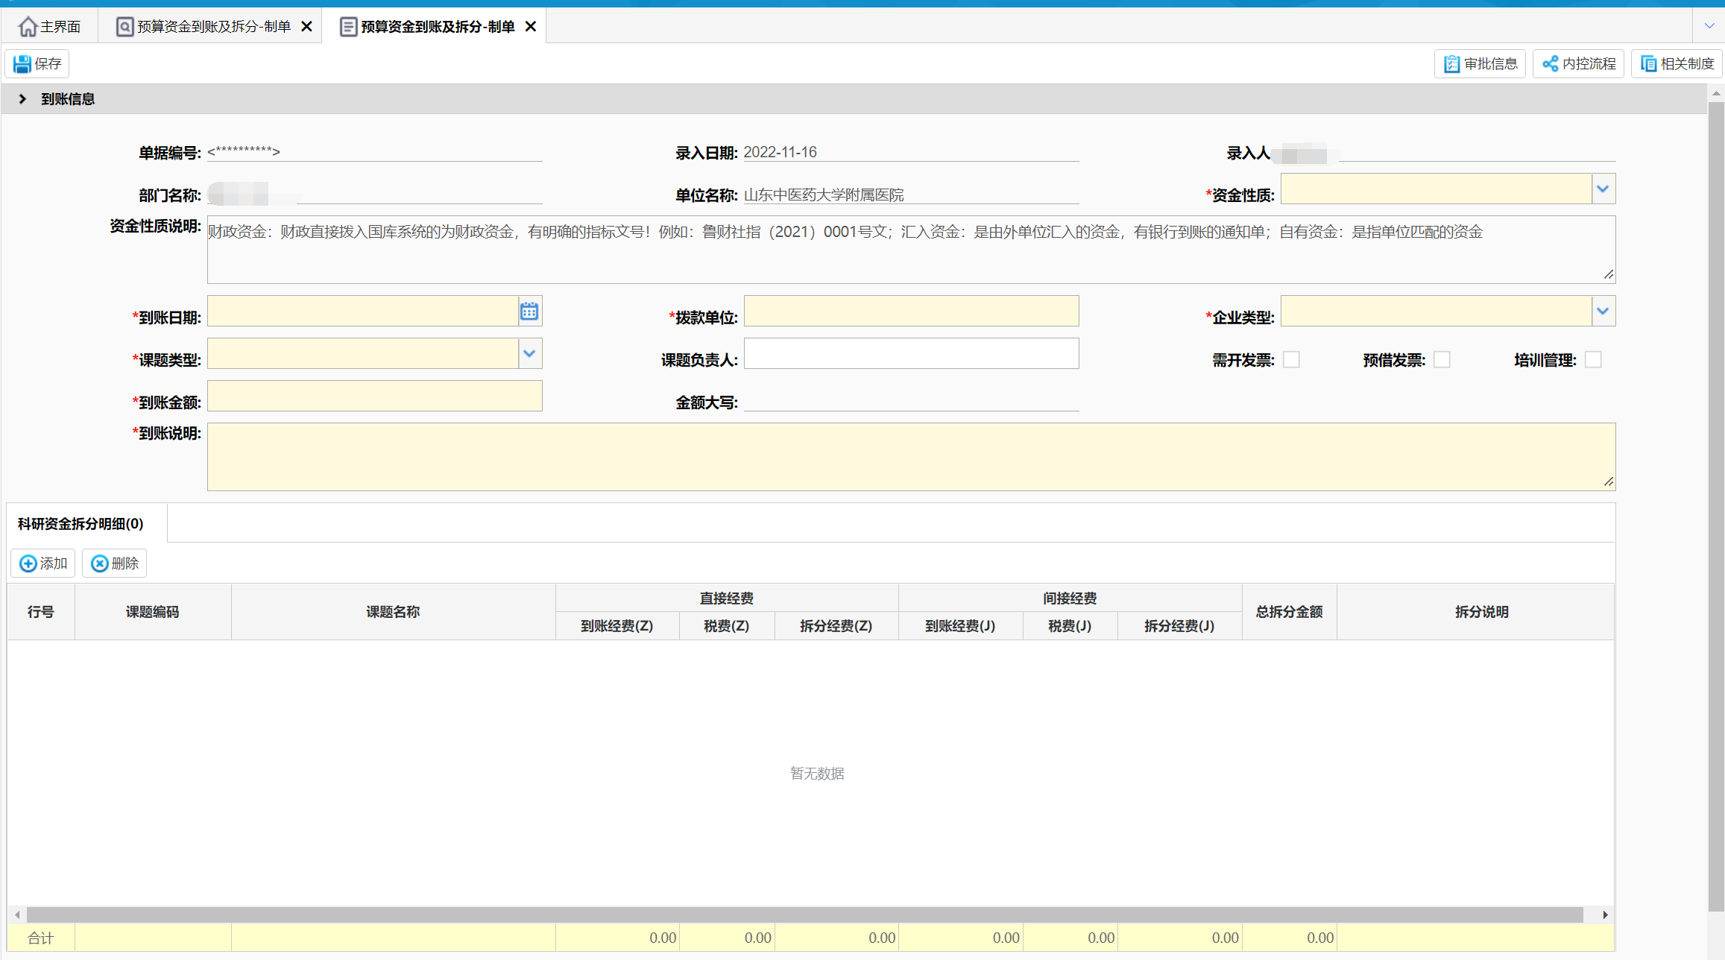Click the 直接经费 group header
The image size is (1725, 960).
tap(727, 599)
